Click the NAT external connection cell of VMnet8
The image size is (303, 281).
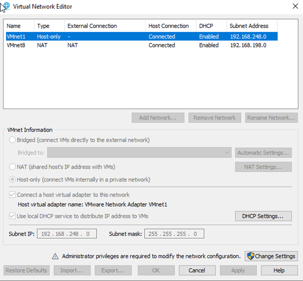(73, 45)
